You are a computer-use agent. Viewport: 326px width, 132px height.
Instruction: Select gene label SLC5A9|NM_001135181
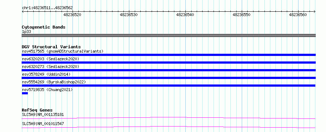point(43,114)
